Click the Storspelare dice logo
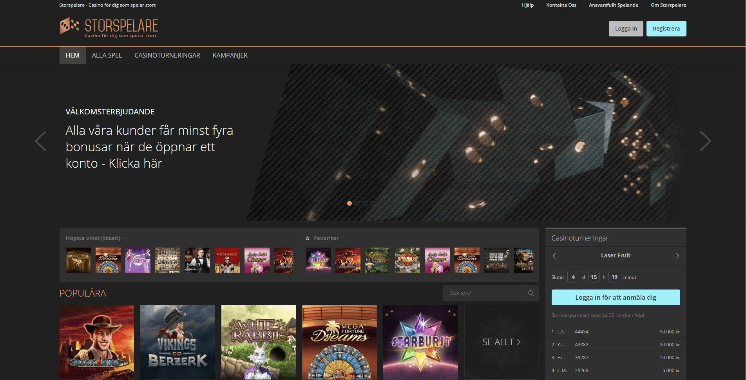Image resolution: width=746 pixels, height=380 pixels. 109,27
